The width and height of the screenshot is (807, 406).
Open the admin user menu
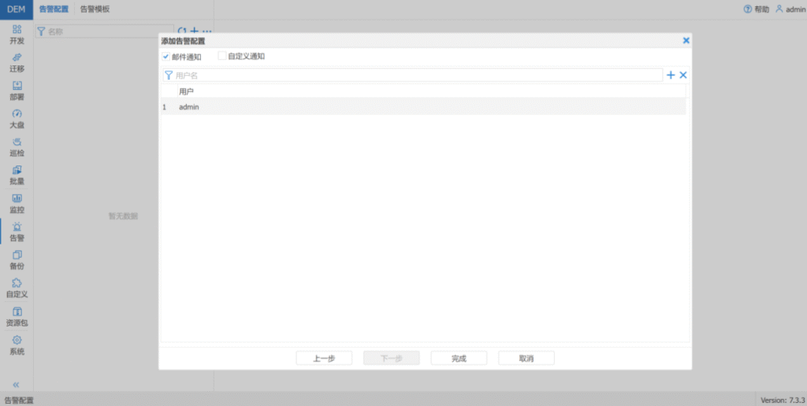789,9
